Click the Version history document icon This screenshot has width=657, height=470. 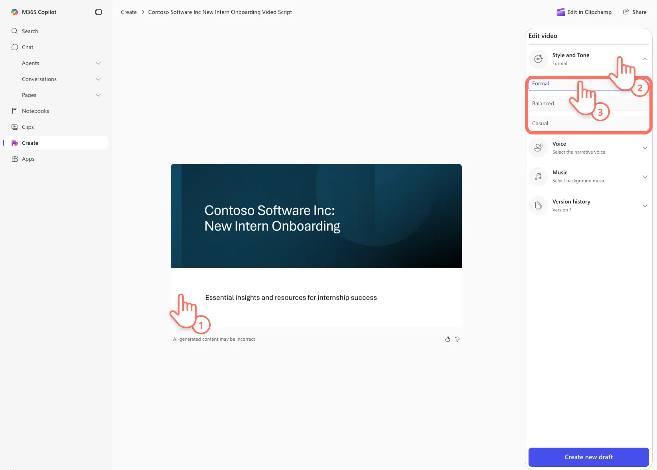pos(538,205)
